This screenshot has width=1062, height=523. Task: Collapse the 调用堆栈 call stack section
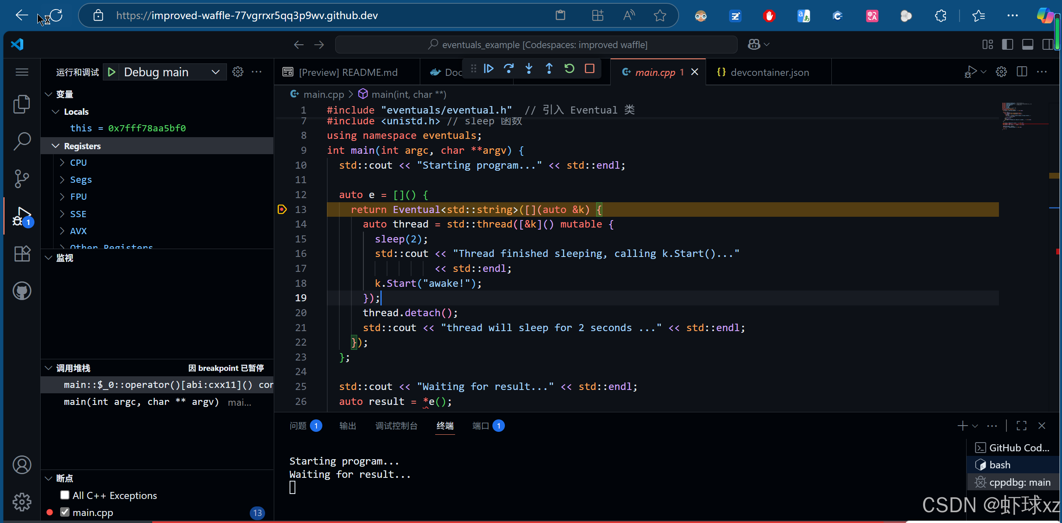49,368
